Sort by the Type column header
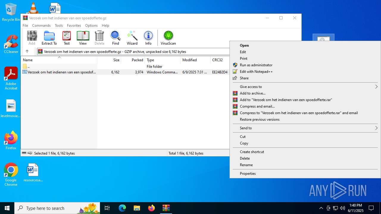 [163, 60]
